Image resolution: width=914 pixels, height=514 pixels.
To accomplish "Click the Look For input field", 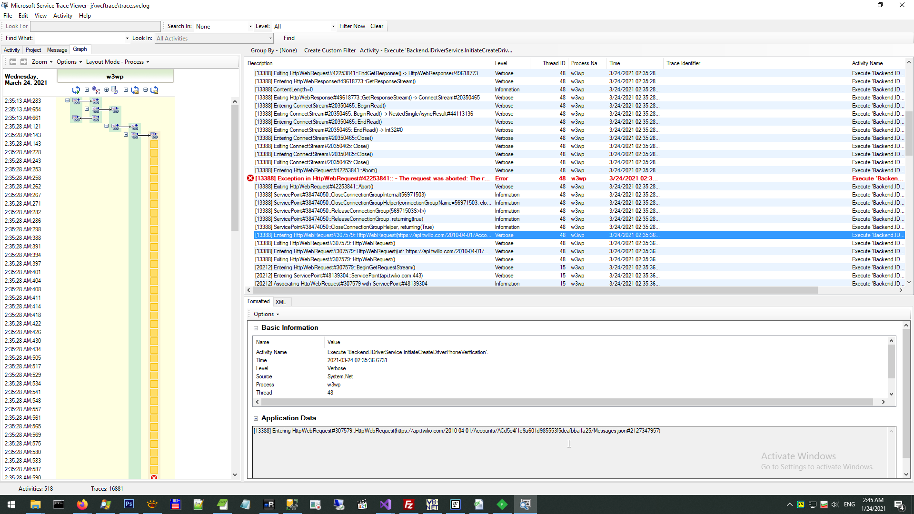I will pos(95,26).
